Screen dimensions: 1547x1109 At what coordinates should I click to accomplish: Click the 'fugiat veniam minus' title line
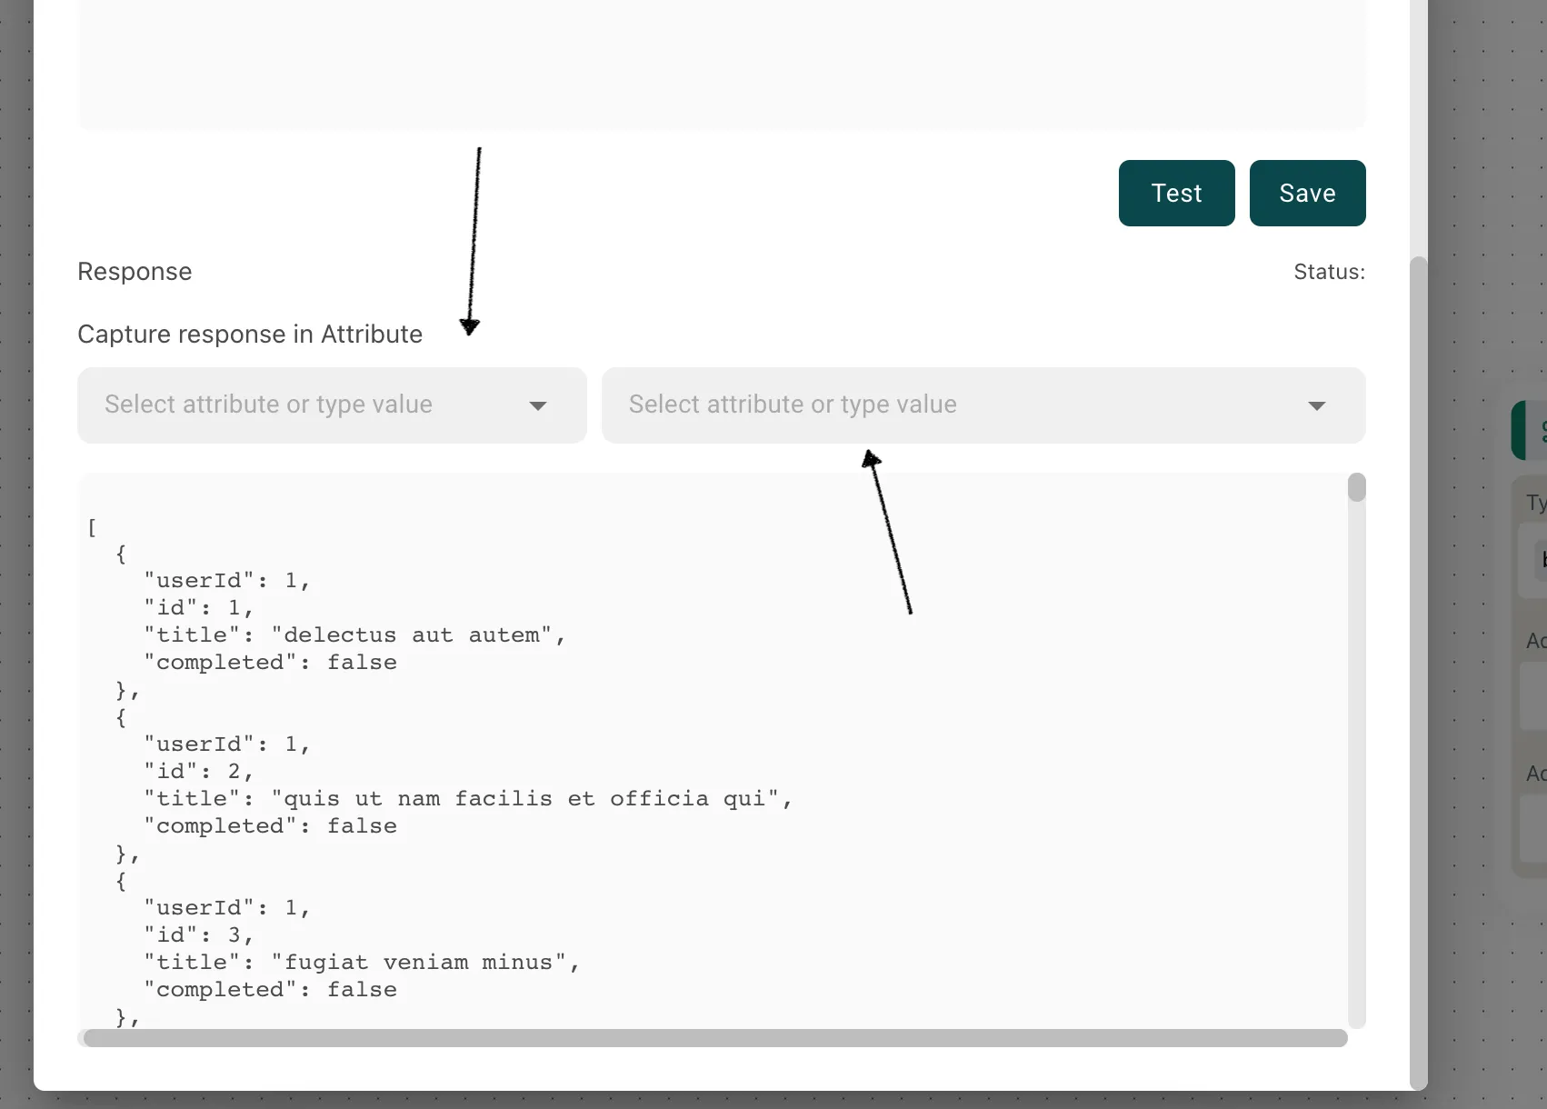(363, 962)
